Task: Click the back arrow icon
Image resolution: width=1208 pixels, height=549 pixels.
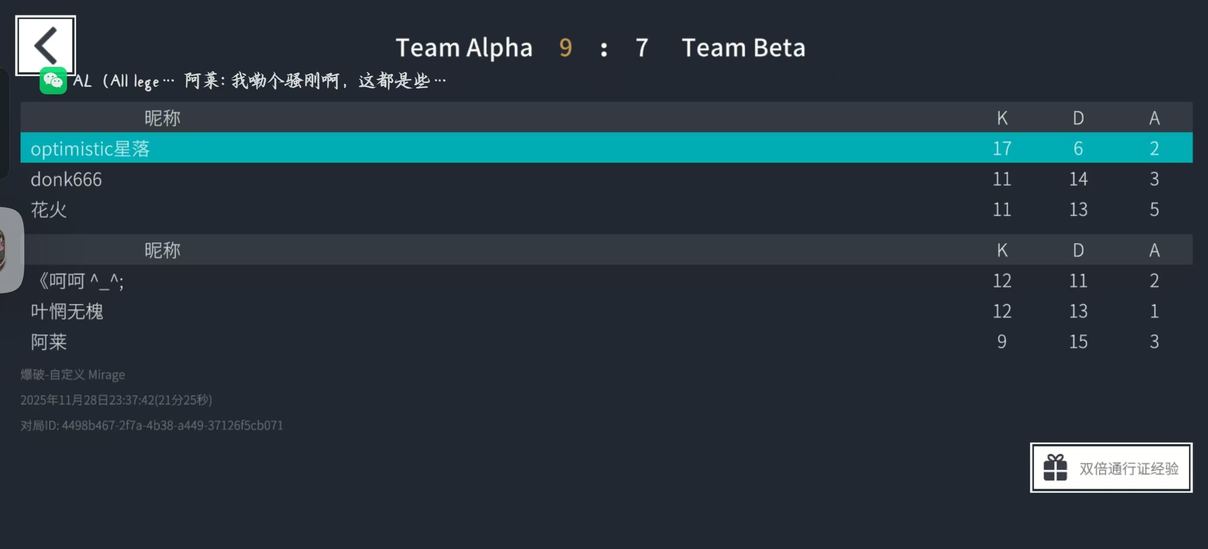Action: point(46,46)
